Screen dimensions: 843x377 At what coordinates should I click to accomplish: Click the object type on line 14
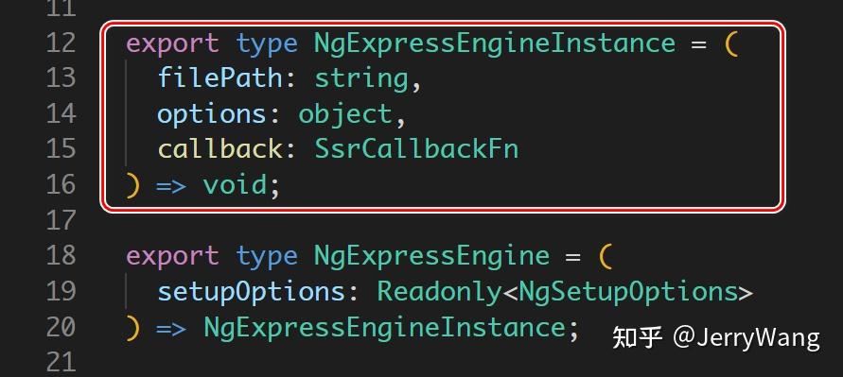pyautogui.click(x=345, y=115)
